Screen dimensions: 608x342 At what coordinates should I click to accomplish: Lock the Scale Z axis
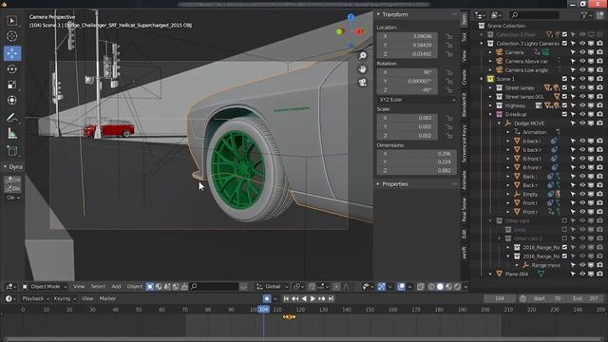[x=449, y=136]
